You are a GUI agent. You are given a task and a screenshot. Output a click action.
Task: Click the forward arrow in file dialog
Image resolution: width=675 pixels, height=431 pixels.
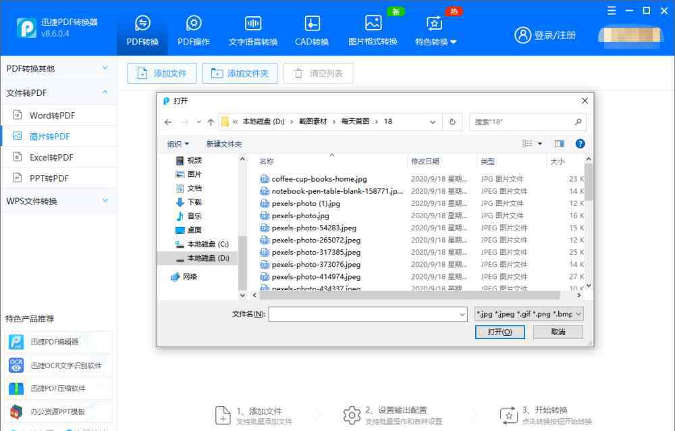tap(185, 122)
